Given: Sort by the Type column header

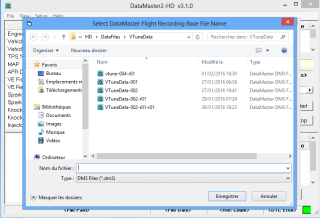Looking at the screenshot, I should [255, 62].
